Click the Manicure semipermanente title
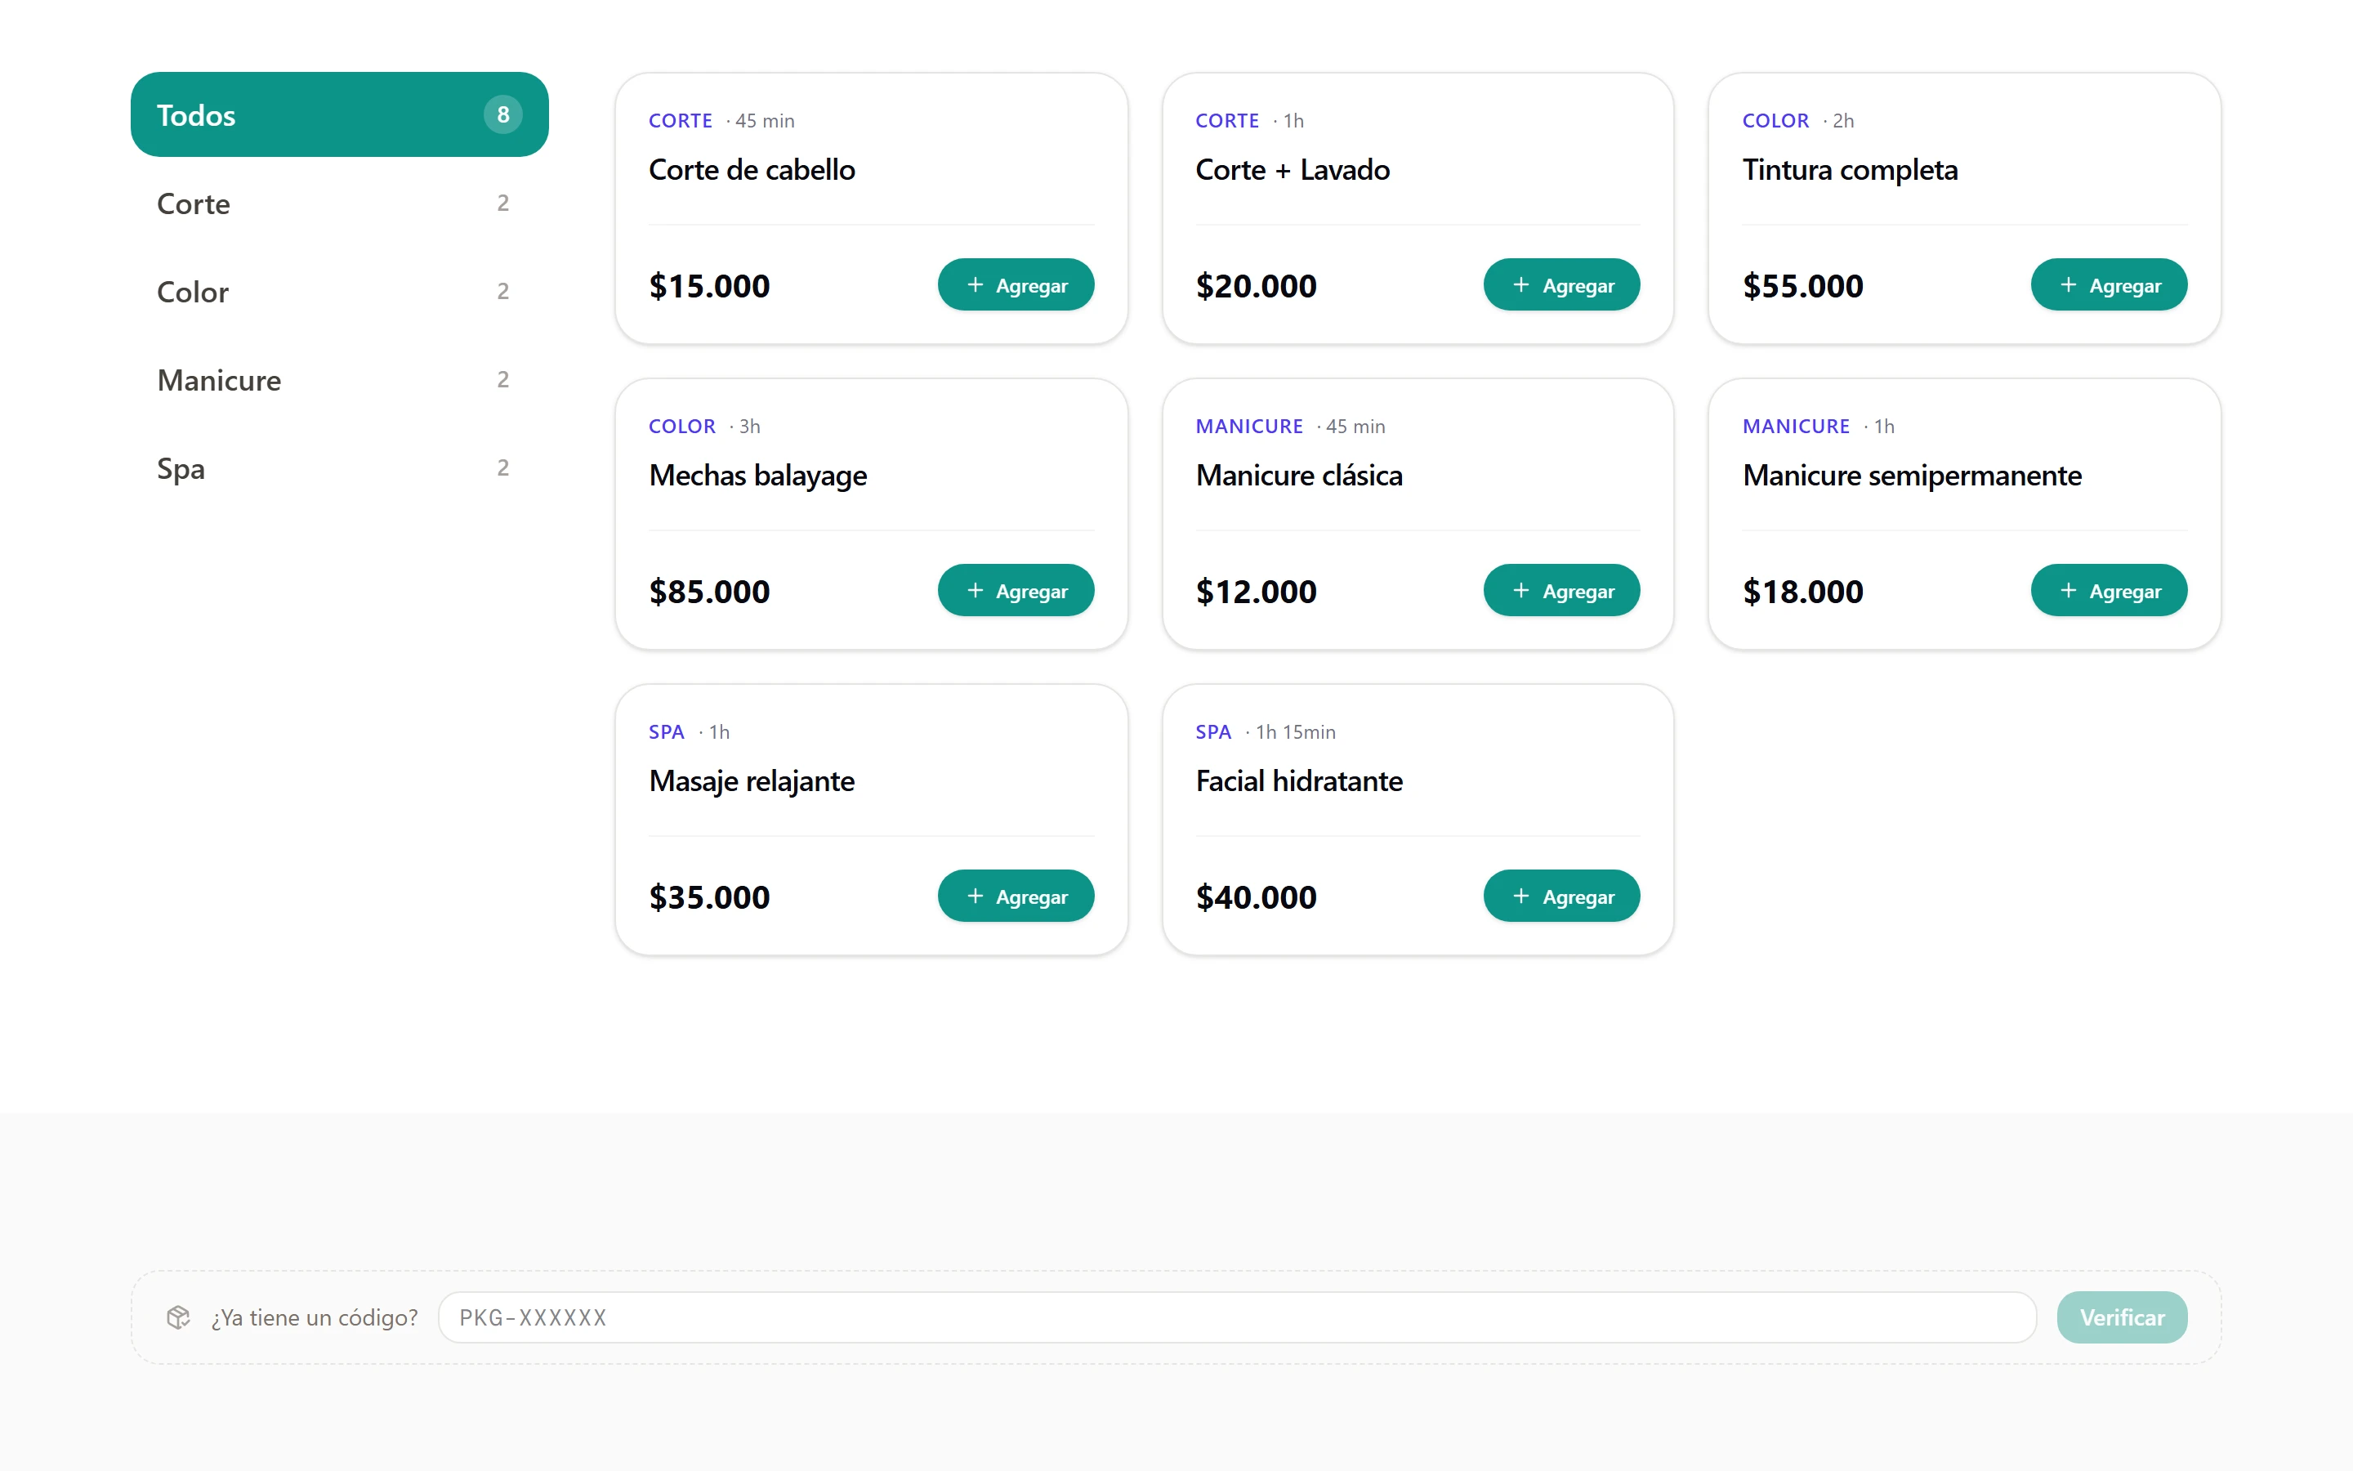Screen dimensions: 2353x1471 [1912, 475]
